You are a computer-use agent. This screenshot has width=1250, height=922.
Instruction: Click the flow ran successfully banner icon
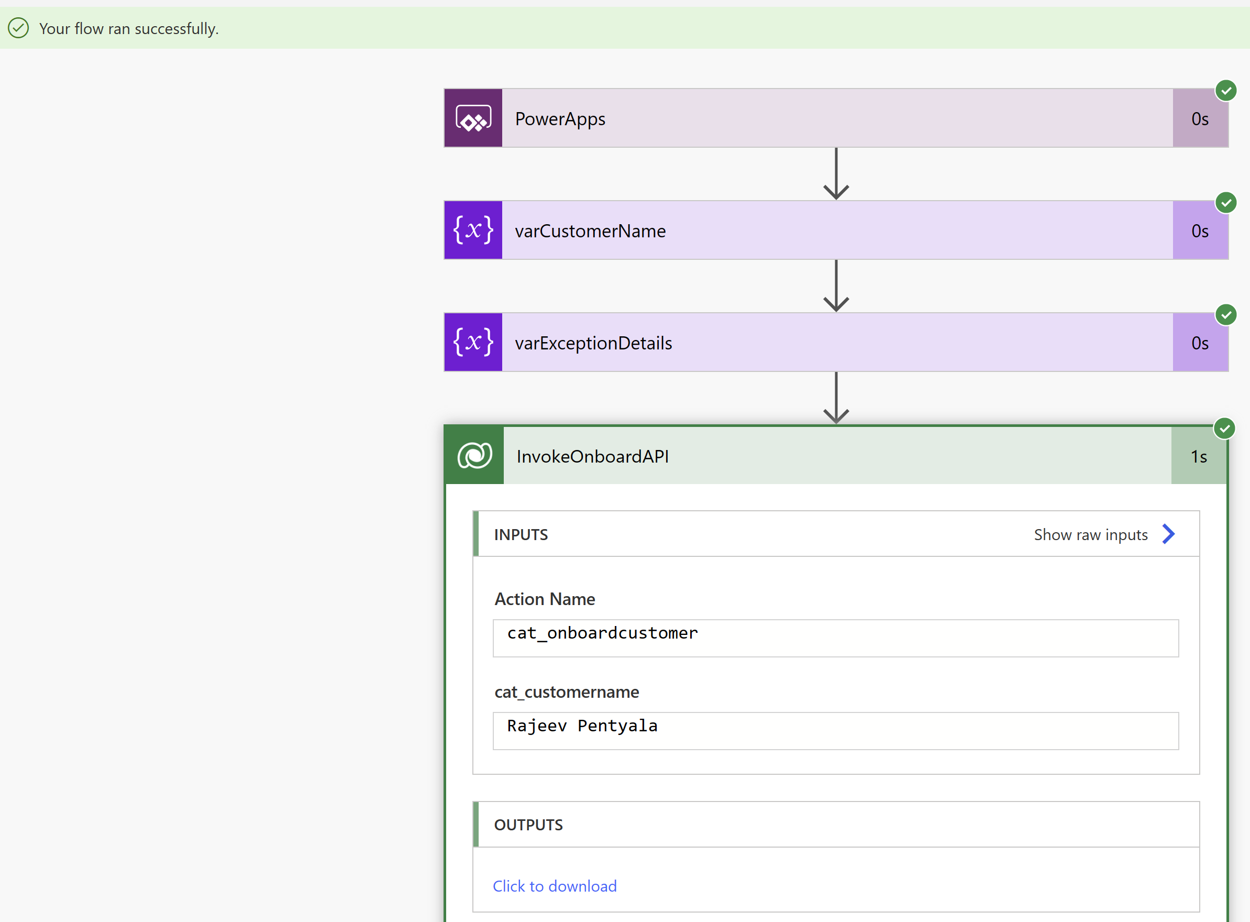coord(18,28)
